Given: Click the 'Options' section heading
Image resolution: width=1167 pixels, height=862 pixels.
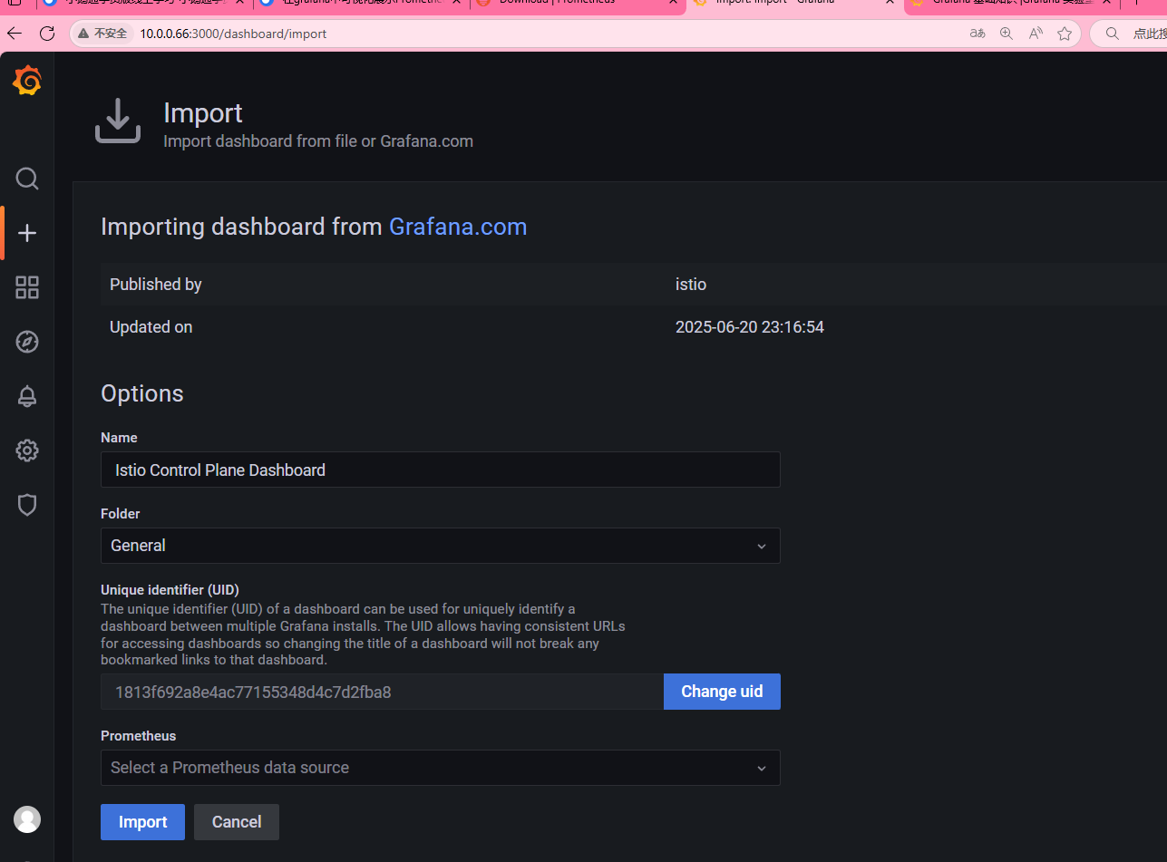Looking at the screenshot, I should click(x=142, y=393).
